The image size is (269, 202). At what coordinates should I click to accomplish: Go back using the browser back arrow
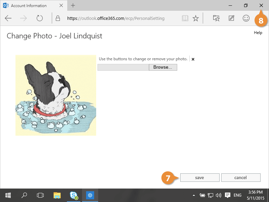click(8, 18)
